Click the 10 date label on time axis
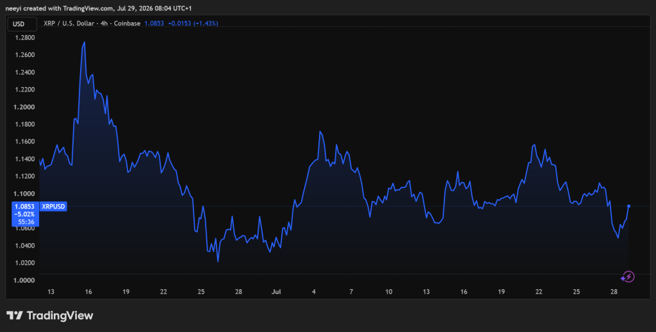Viewport: 656px width, 332px height. point(389,292)
